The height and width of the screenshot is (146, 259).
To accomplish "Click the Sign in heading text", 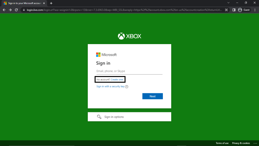I will 103,63.
